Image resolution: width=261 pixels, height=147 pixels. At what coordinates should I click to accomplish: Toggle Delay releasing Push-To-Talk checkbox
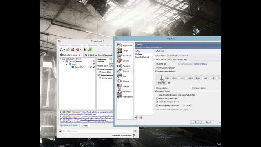(x=157, y=105)
